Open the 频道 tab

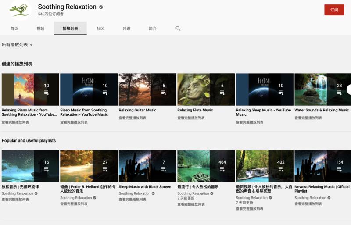pos(126,29)
